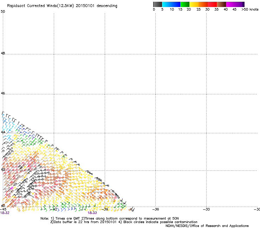Image resolution: width=260 pixels, height=228 pixels.
Task: Click the note 'Data buffer is 22 hrs'
Action: pos(72,222)
